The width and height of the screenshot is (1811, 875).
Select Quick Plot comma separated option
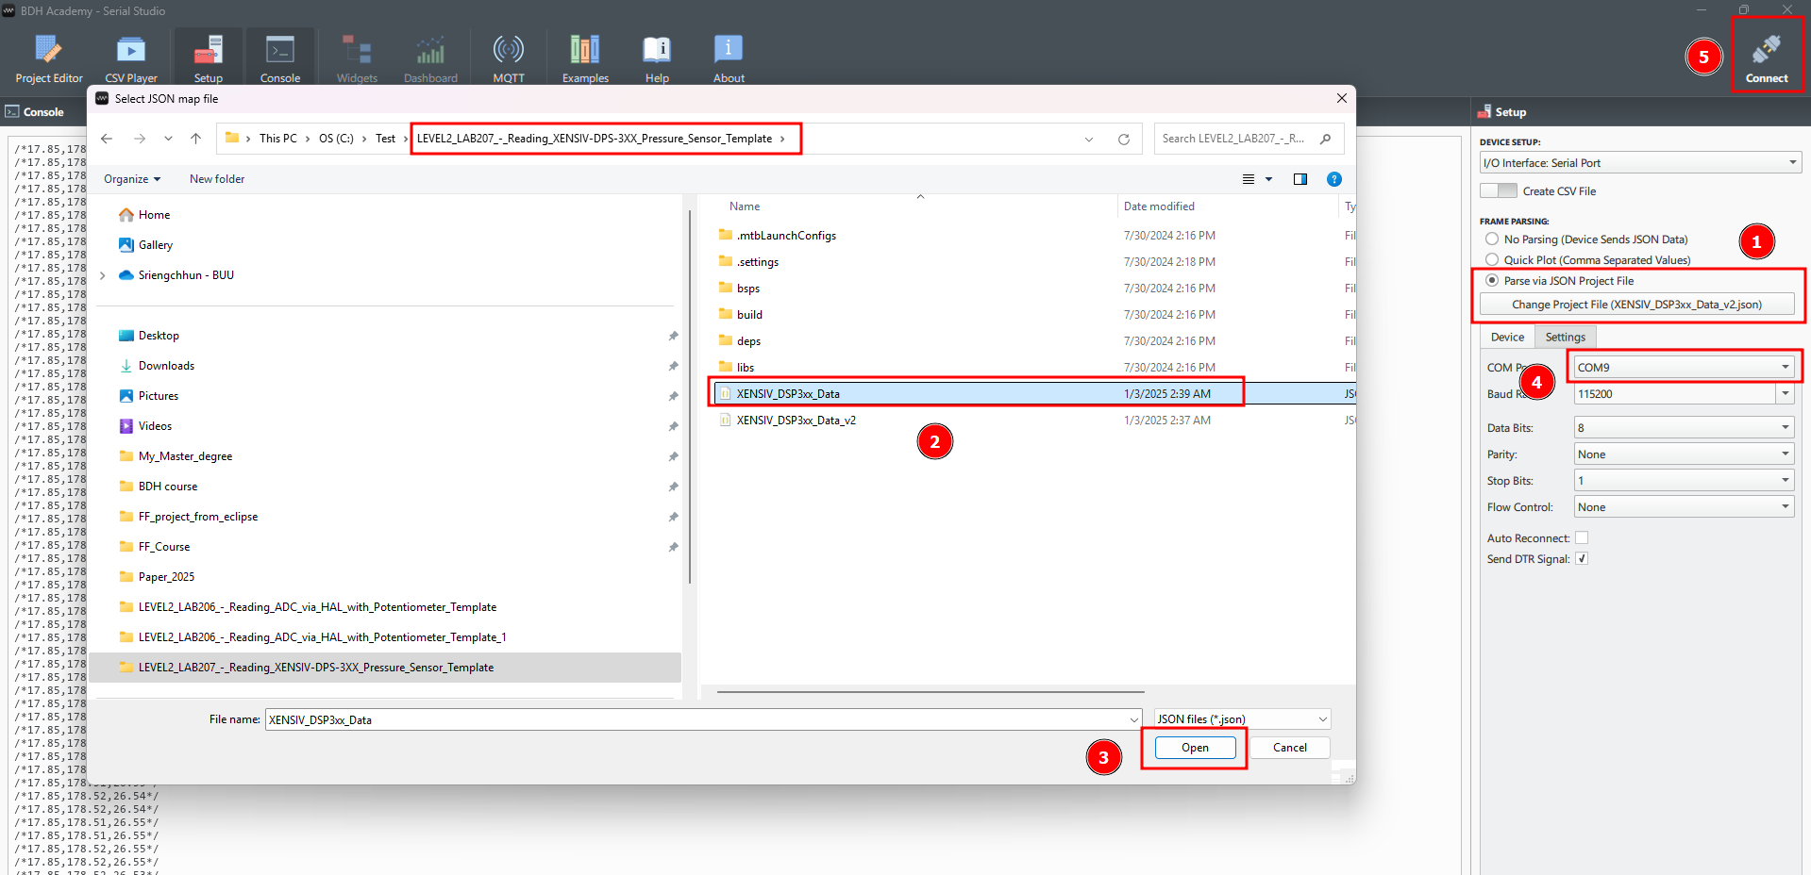(x=1492, y=260)
